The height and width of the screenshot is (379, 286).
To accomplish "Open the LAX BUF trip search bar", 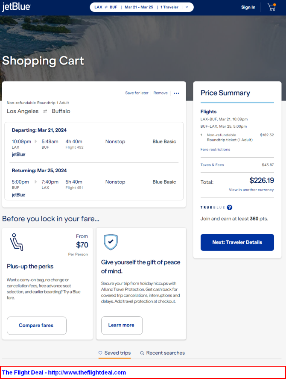I will point(142,7).
